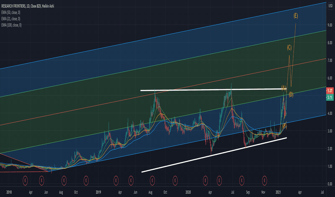Screen dimensions: 335x197
Task: Select the (D) wave label
Action: point(291,95)
